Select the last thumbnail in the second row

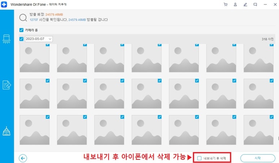[258, 94]
